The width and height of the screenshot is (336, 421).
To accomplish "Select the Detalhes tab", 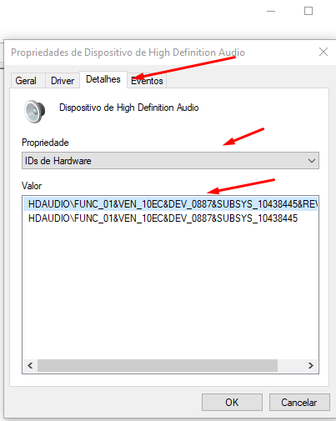I will click(103, 79).
